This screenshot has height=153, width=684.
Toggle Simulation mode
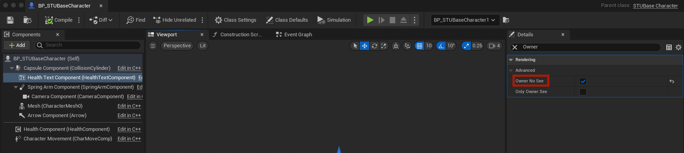(334, 20)
